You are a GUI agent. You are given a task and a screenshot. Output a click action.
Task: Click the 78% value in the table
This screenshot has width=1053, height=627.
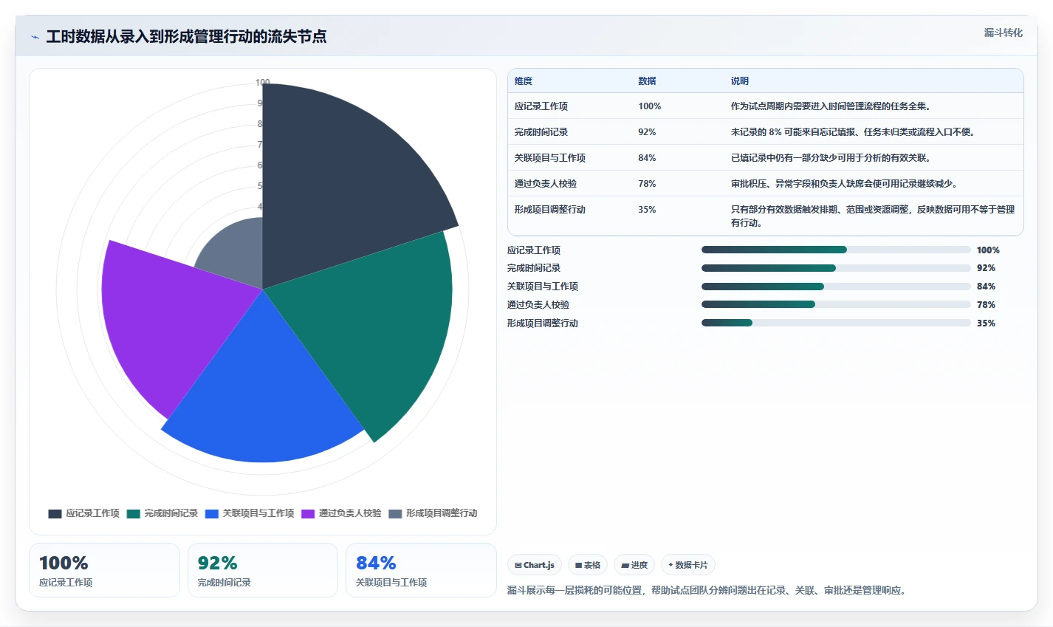pyautogui.click(x=648, y=184)
